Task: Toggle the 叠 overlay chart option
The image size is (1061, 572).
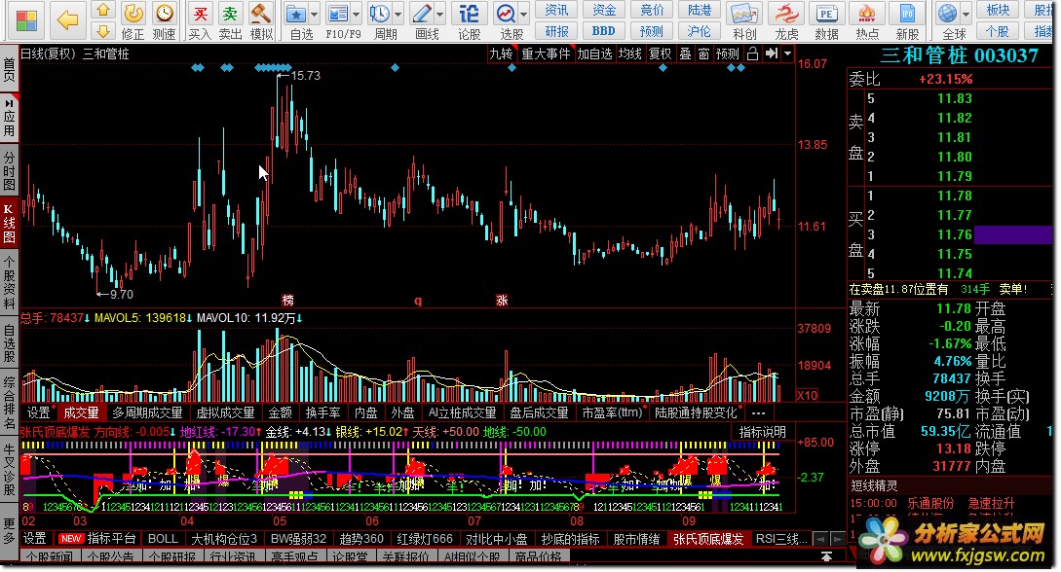Action: 685,54
